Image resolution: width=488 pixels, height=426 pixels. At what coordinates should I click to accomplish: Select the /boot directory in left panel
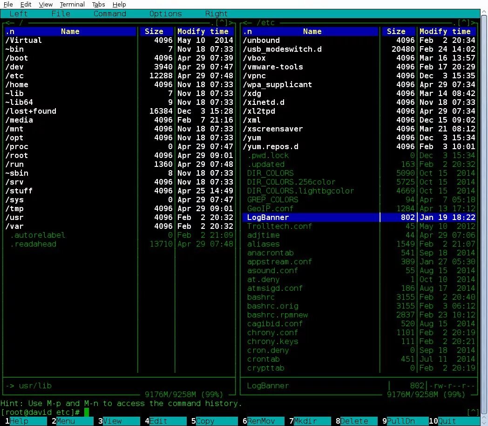click(119, 58)
